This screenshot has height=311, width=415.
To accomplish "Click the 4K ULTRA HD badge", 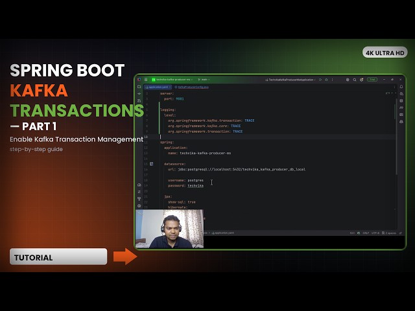I will [x=385, y=52].
